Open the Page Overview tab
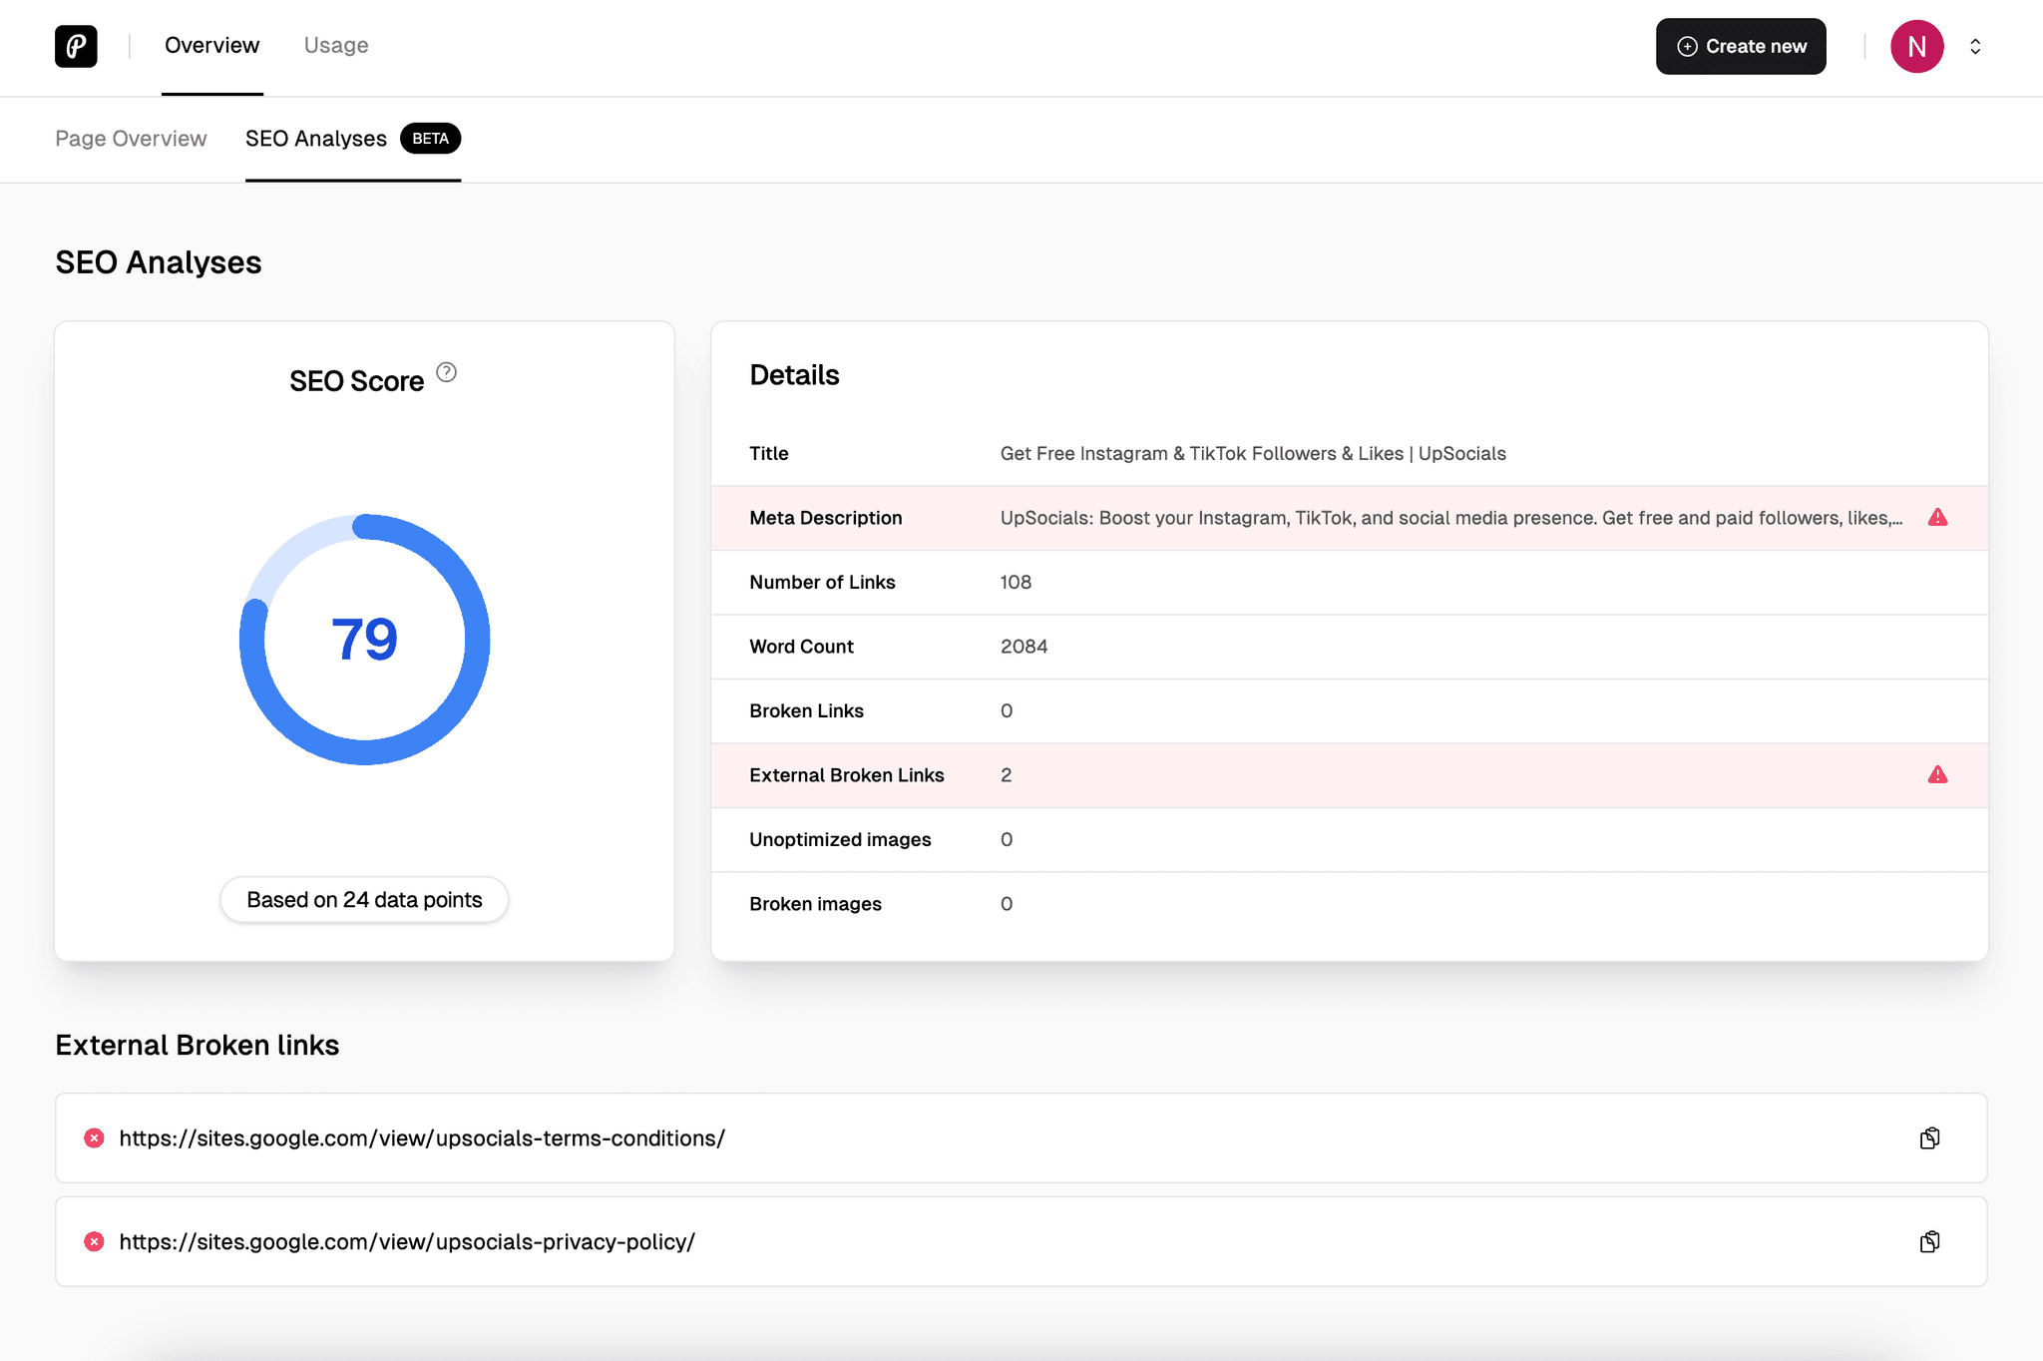The height and width of the screenshot is (1361, 2043). point(131,139)
